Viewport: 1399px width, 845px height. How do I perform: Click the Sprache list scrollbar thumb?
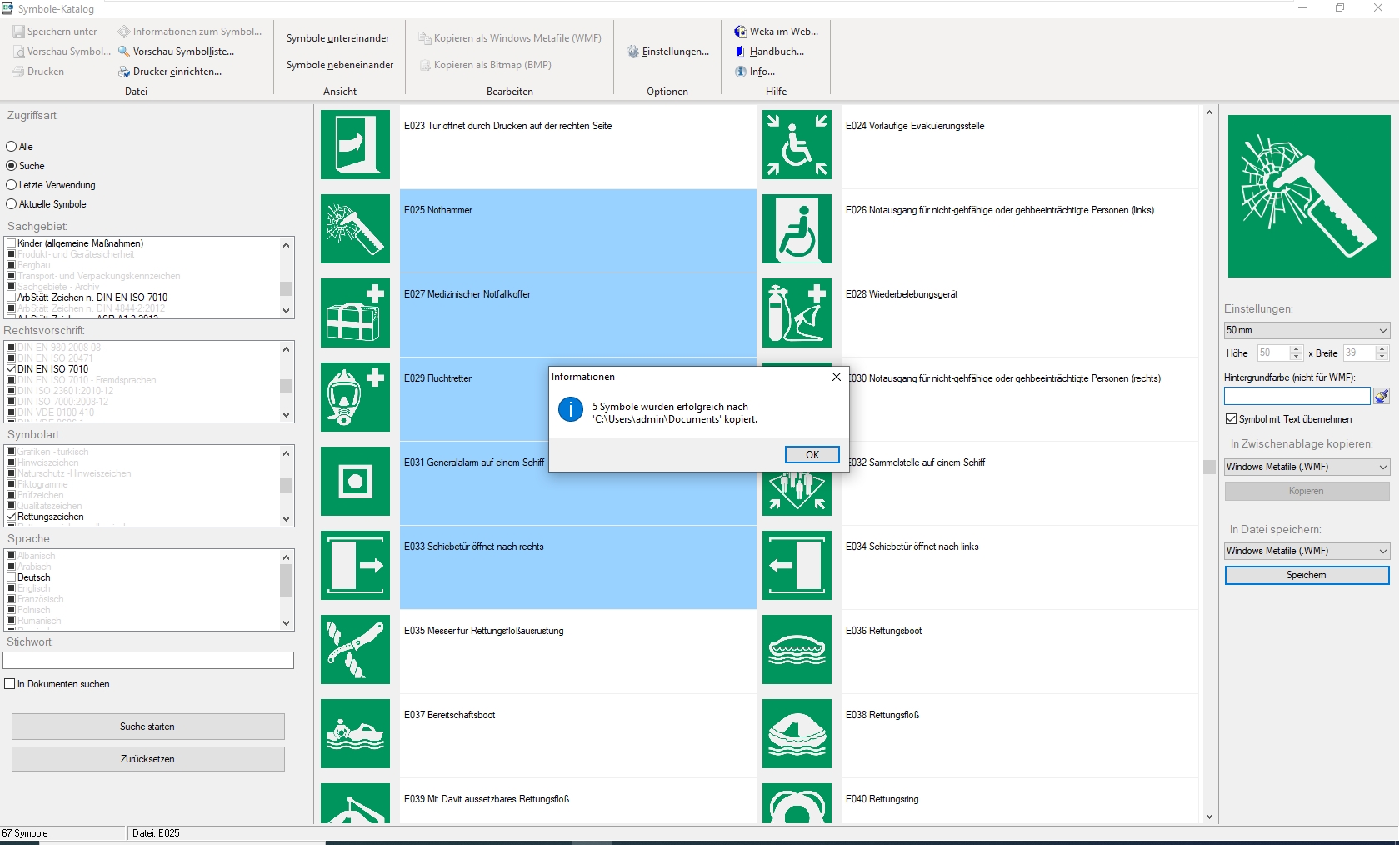pyautogui.click(x=286, y=581)
